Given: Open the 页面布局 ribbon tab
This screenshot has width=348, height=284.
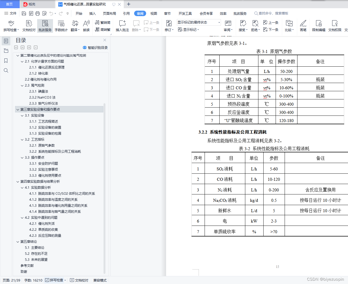Looking at the screenshot, I should tap(110, 13).
